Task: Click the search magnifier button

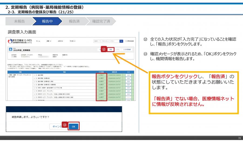Action: 121,41
